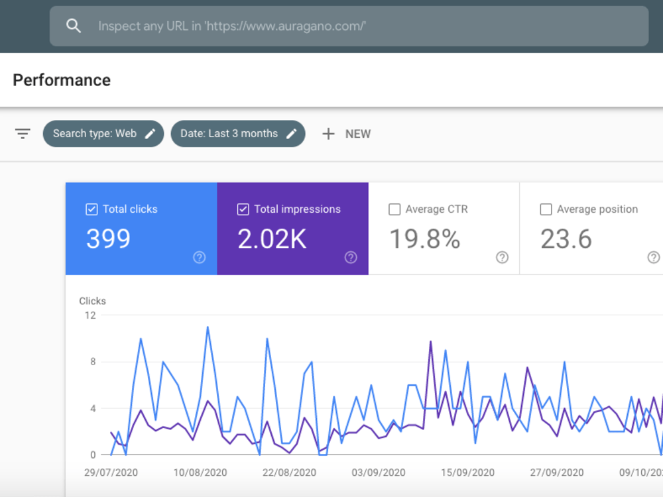Viewport: 663px width, 497px height.
Task: Click the 22/08/2020 date label
Action: (289, 472)
